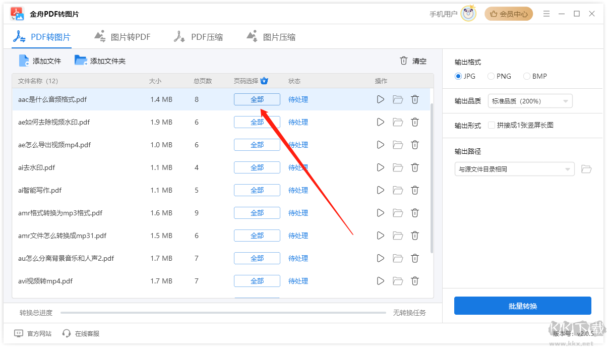
Task: Click 全部 page selection for ai智能写作.pdf
Action: coord(257,190)
